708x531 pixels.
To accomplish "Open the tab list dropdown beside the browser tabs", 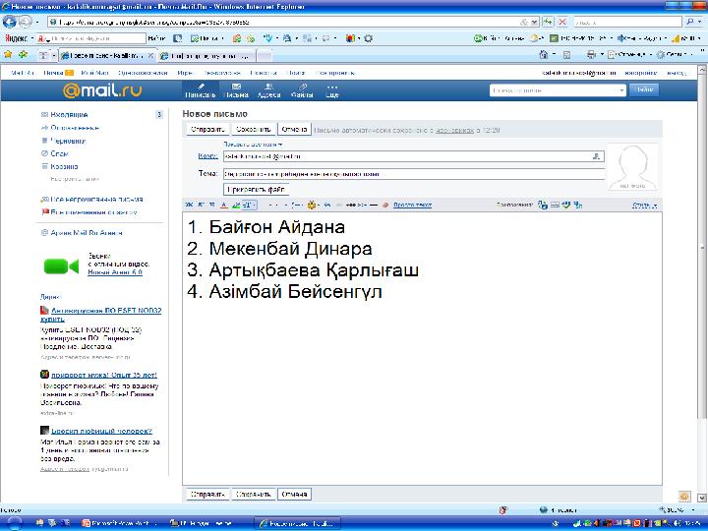I will coord(54,55).
